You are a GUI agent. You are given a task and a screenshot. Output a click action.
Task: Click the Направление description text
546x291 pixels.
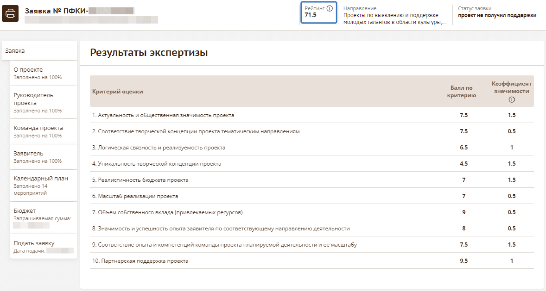click(394, 19)
